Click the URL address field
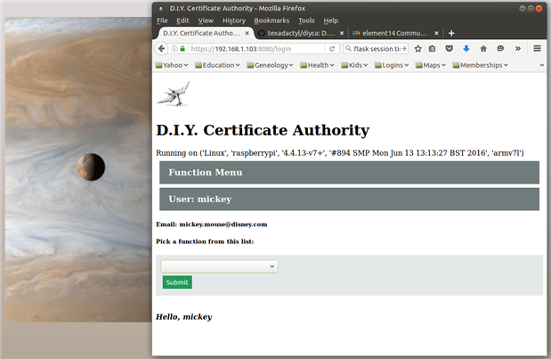 (255, 48)
